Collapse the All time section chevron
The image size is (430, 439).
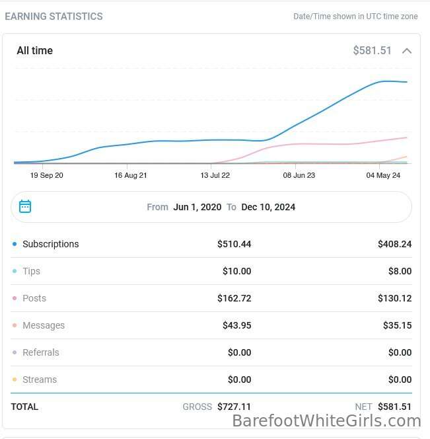click(407, 51)
